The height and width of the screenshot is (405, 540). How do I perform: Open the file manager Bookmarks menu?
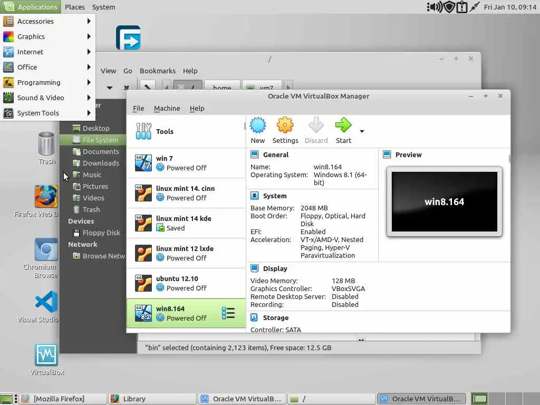[157, 71]
